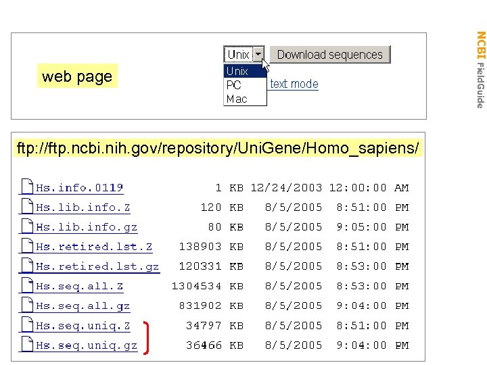Click the 831902 KB size value

tap(211, 306)
